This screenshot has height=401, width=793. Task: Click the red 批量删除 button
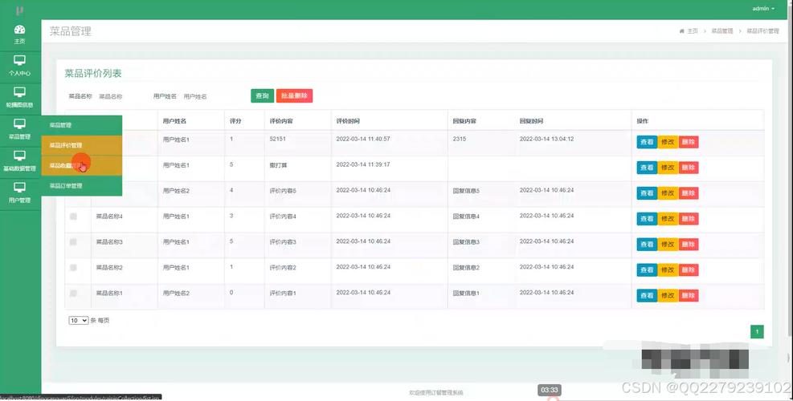point(294,96)
